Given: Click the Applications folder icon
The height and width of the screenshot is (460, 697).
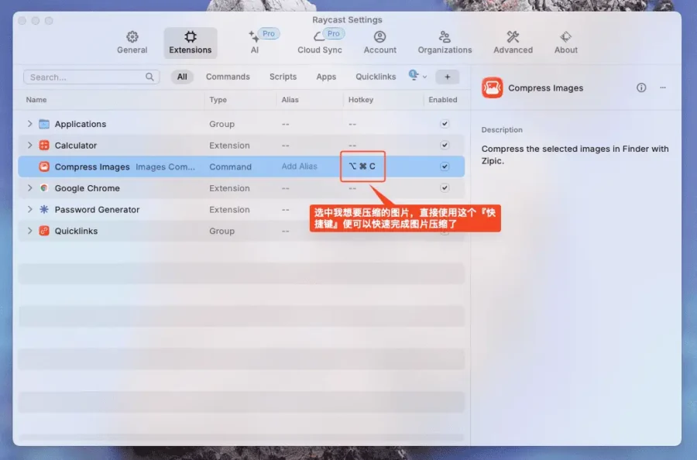Looking at the screenshot, I should click(x=44, y=124).
